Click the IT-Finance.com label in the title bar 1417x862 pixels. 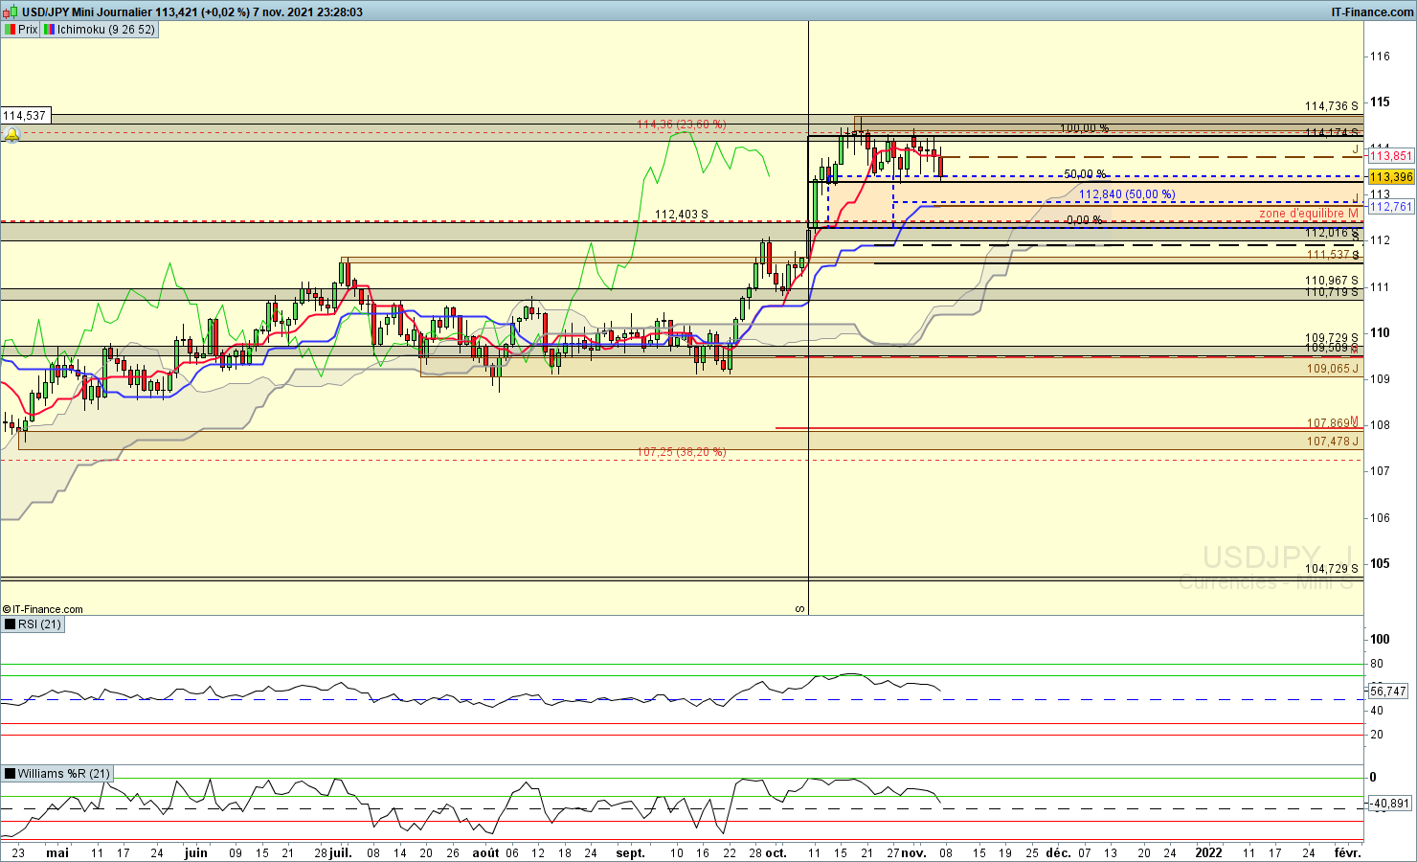[x=1372, y=11]
